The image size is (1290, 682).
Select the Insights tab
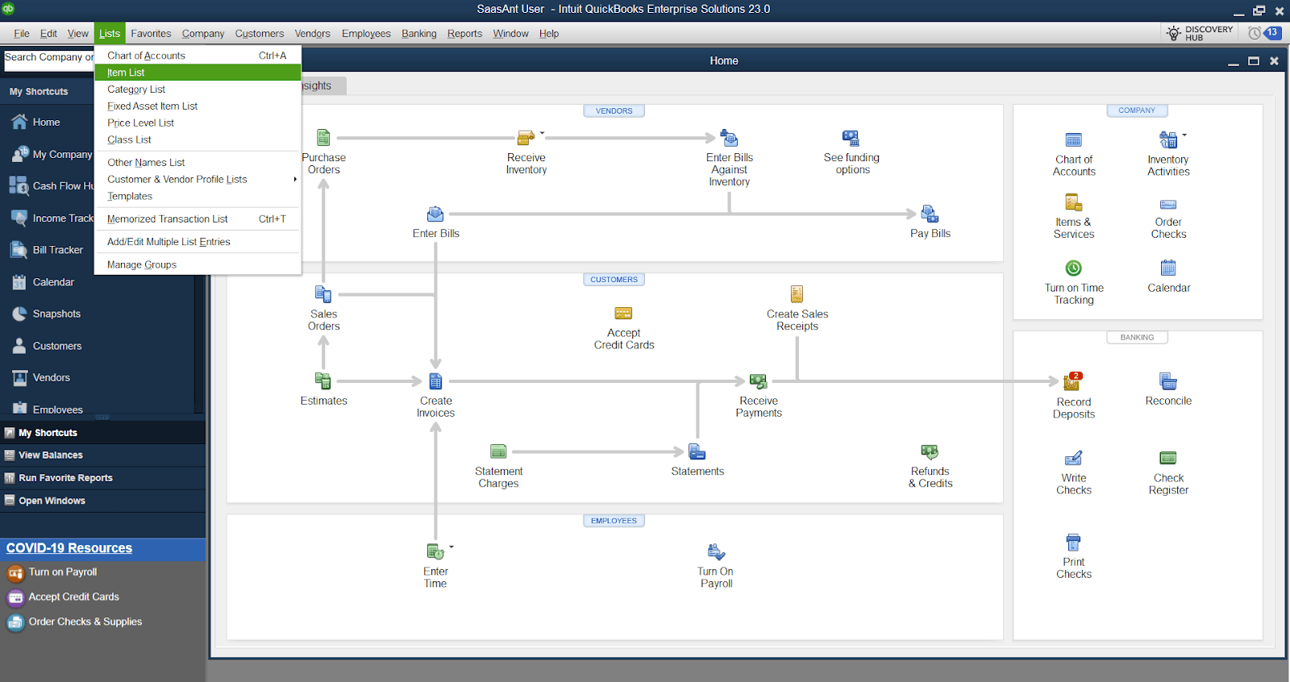coord(322,86)
